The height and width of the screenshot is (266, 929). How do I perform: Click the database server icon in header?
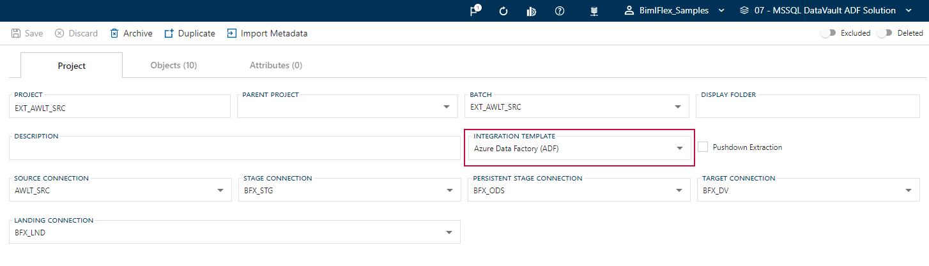(594, 11)
